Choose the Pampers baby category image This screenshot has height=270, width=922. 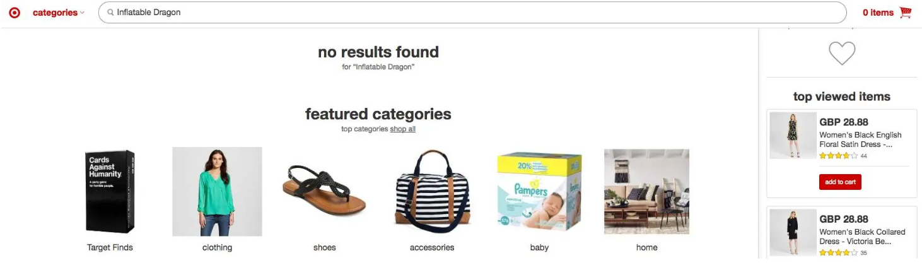pyautogui.click(x=539, y=191)
